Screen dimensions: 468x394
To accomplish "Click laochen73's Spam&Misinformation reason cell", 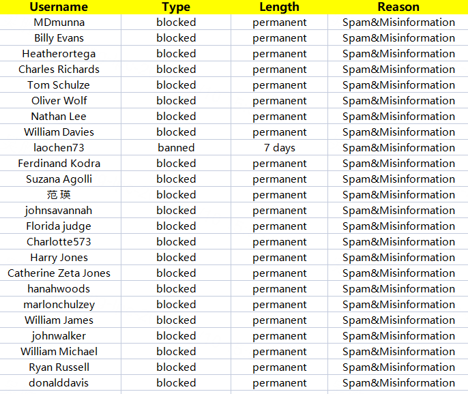I will pyautogui.click(x=398, y=148).
